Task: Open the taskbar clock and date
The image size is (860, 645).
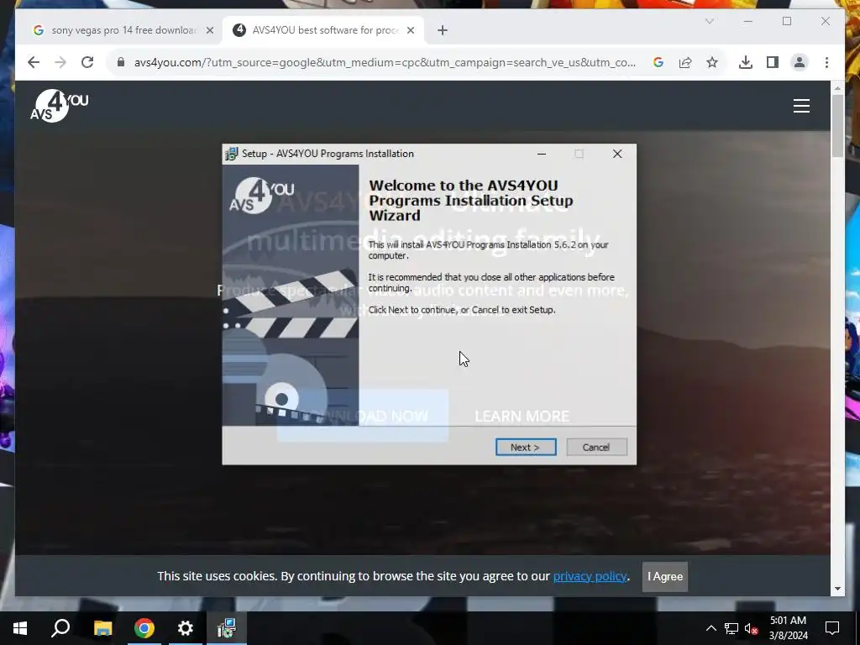Action: 788,628
